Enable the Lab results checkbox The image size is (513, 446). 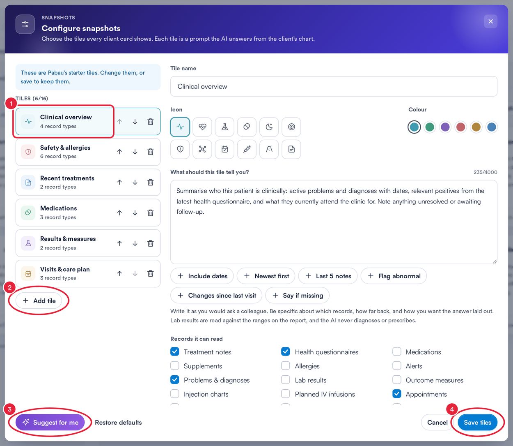286,379
